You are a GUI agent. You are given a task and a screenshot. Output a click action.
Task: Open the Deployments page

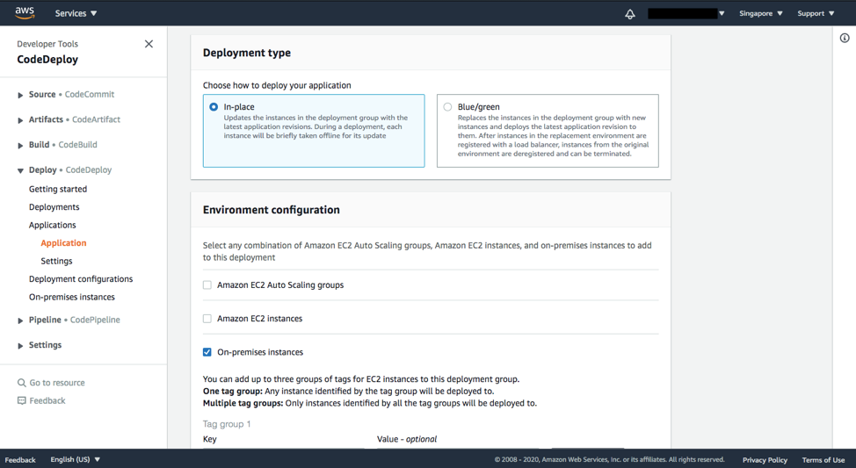[x=54, y=206]
